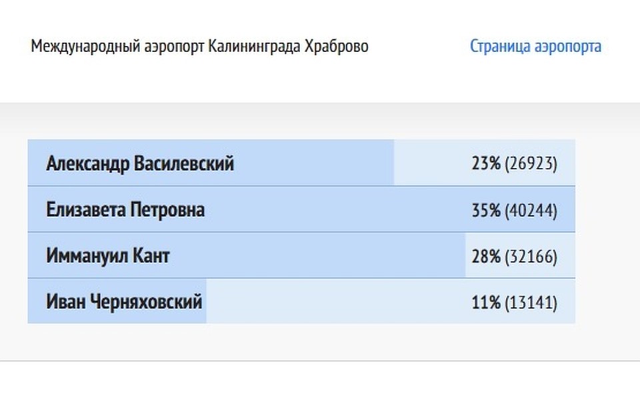Choose the Иван Черняховский name

click(x=124, y=302)
